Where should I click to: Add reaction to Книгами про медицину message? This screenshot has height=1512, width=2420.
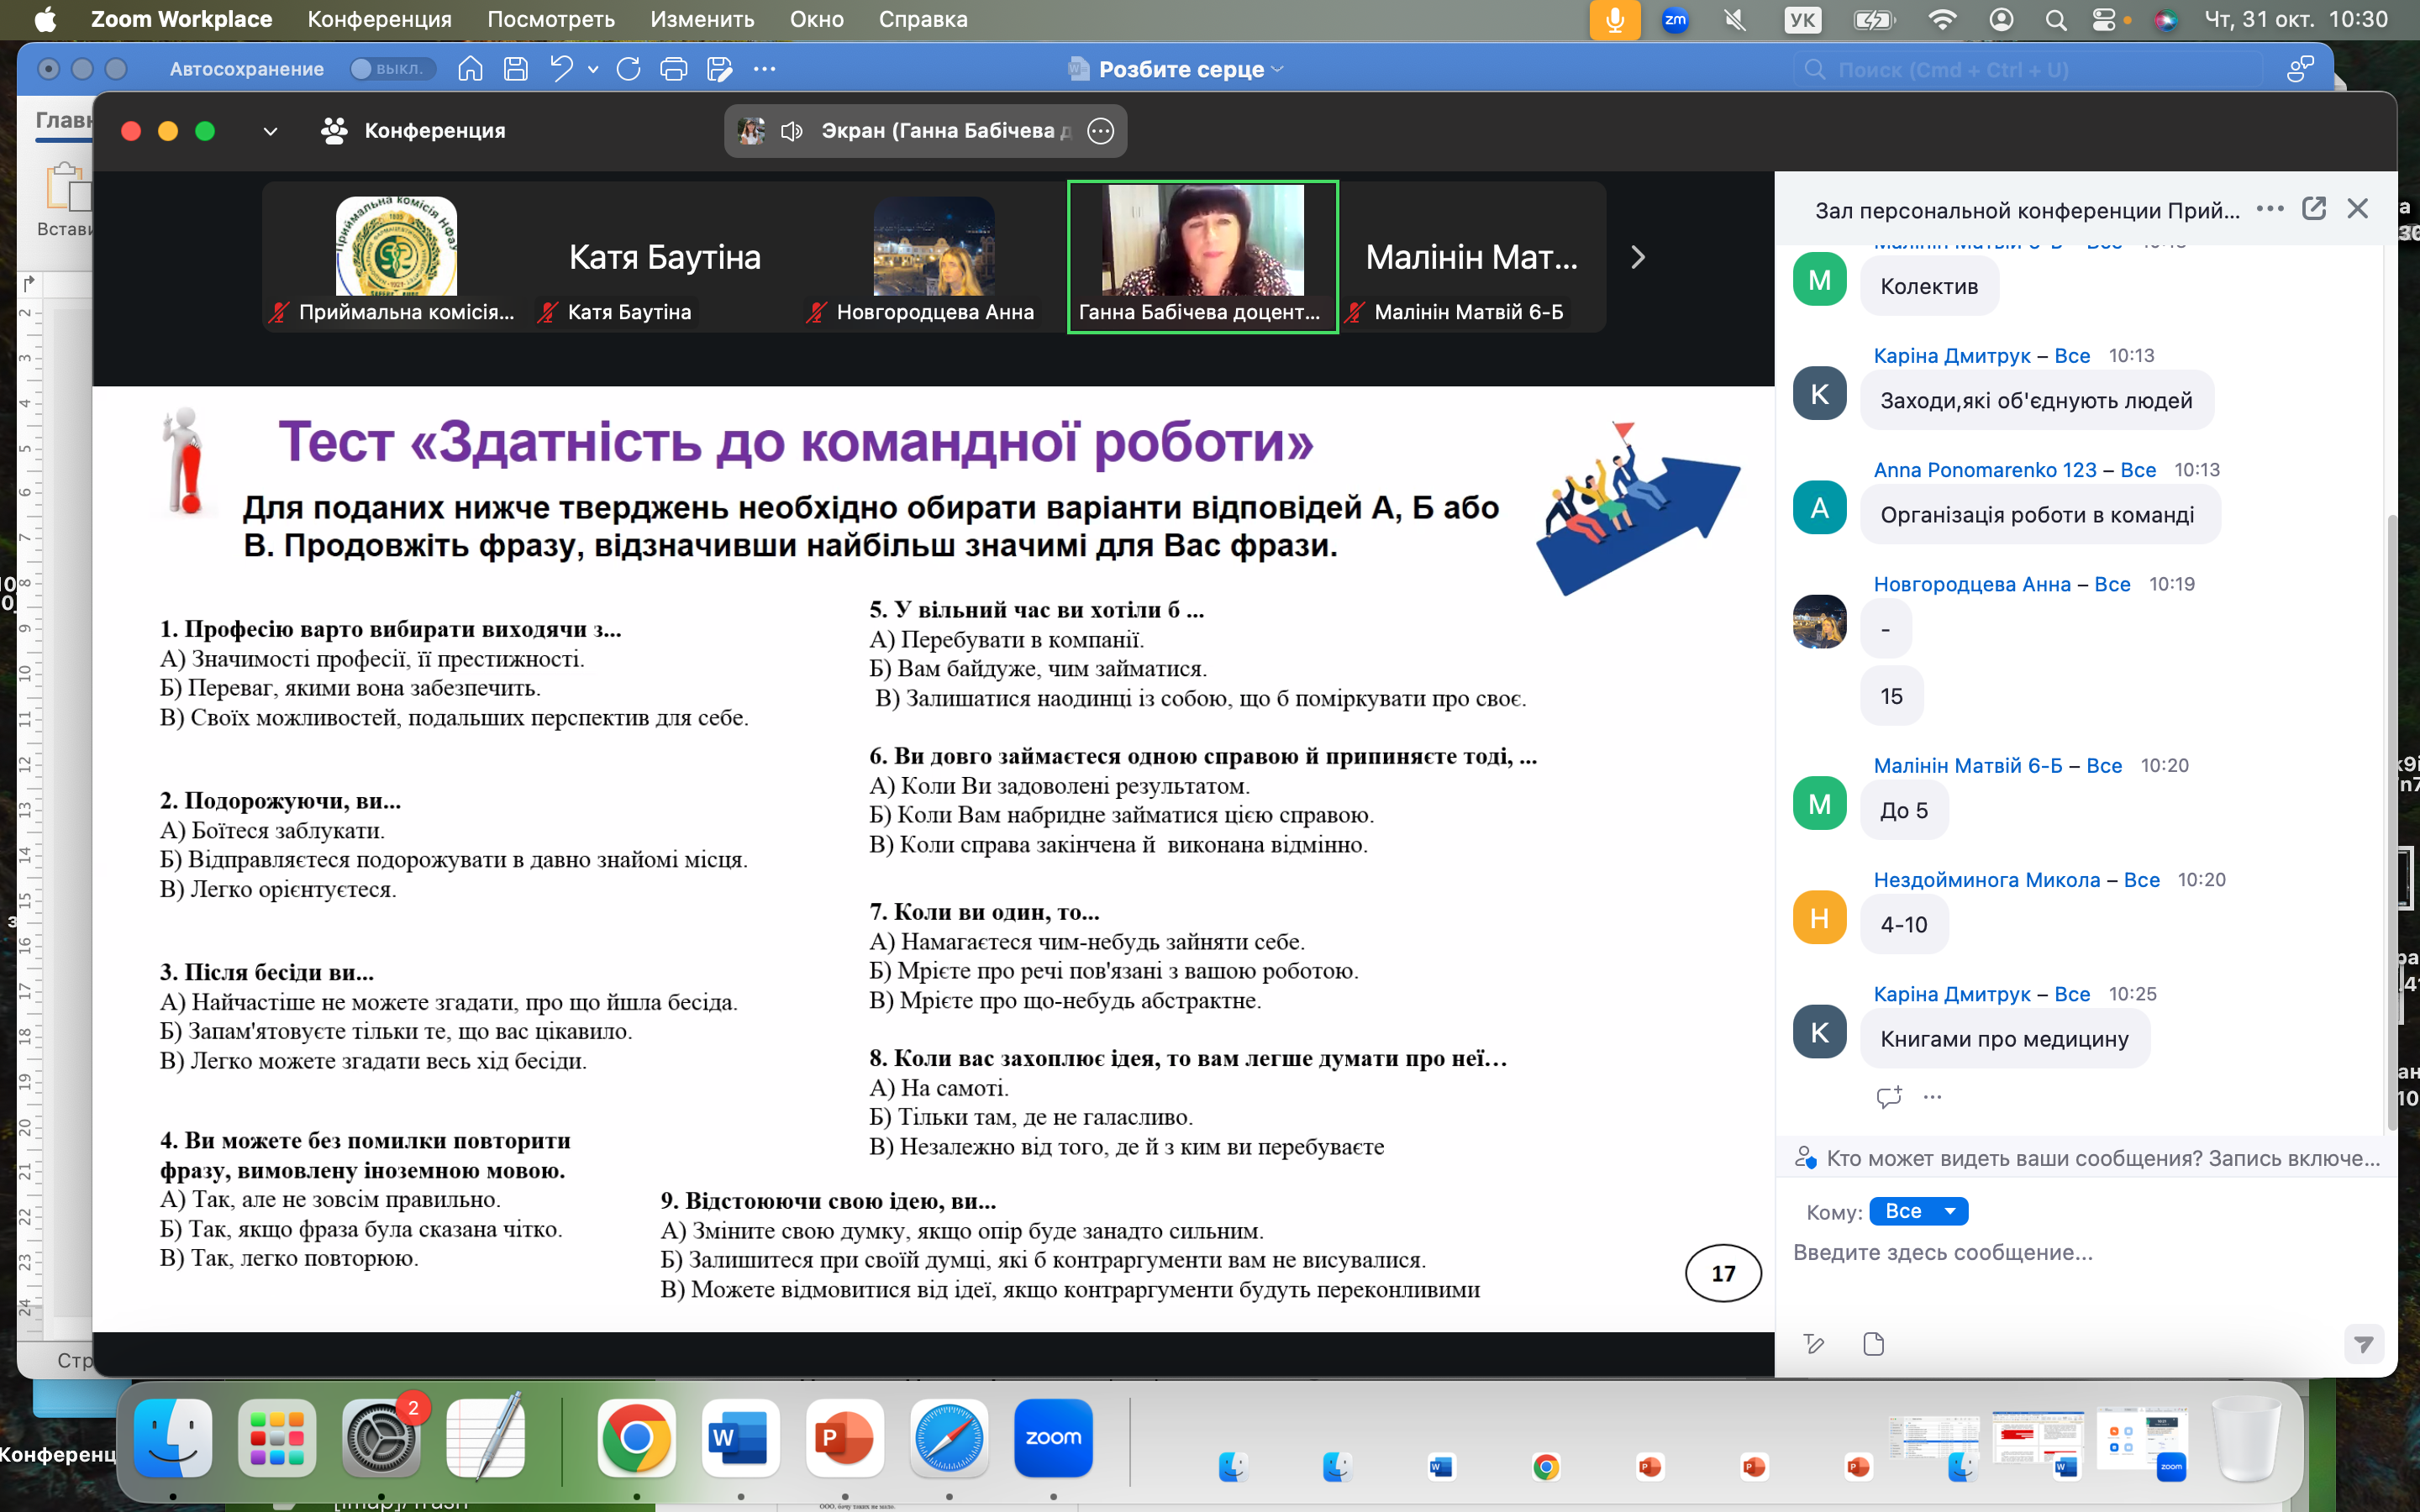coord(1889,1097)
